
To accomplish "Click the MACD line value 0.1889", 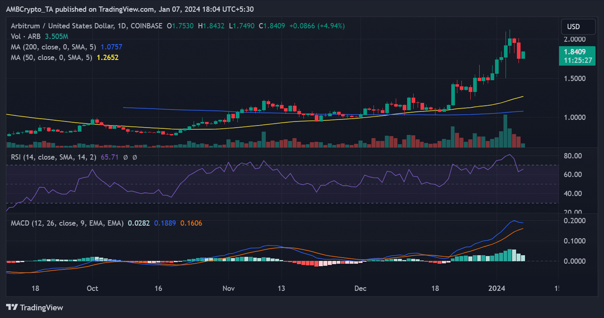I will tap(164, 223).
